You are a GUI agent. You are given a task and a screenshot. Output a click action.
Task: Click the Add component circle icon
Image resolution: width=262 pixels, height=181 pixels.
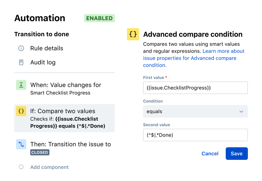(x=21, y=167)
